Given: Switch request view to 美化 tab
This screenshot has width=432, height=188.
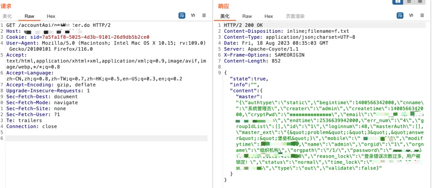Looking at the screenshot, I should pyautogui.click(x=7, y=16).
